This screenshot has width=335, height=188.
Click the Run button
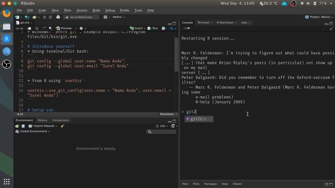click(x=153, y=28)
